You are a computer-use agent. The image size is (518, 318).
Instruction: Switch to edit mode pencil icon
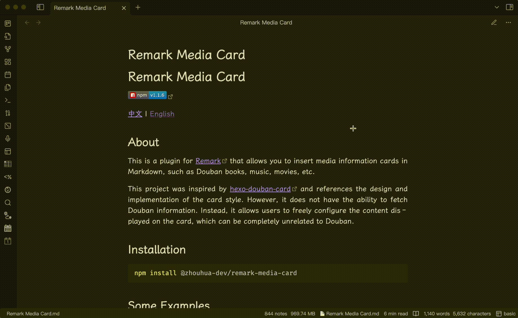coord(494,23)
